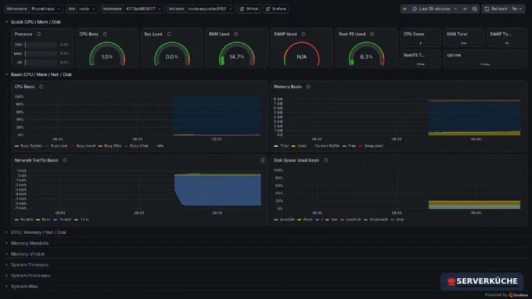Collapse the Quick CPU / Mem / Disk row
The height and width of the screenshot is (299, 532).
pos(35,22)
